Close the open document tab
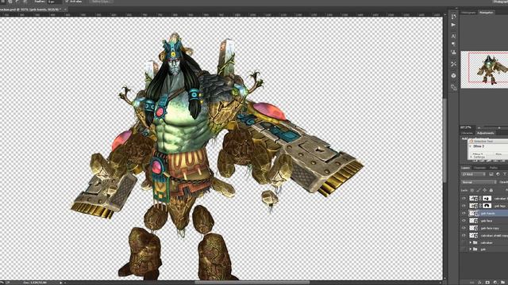Image resolution: width=508 pixels, height=285 pixels. coord(65,9)
